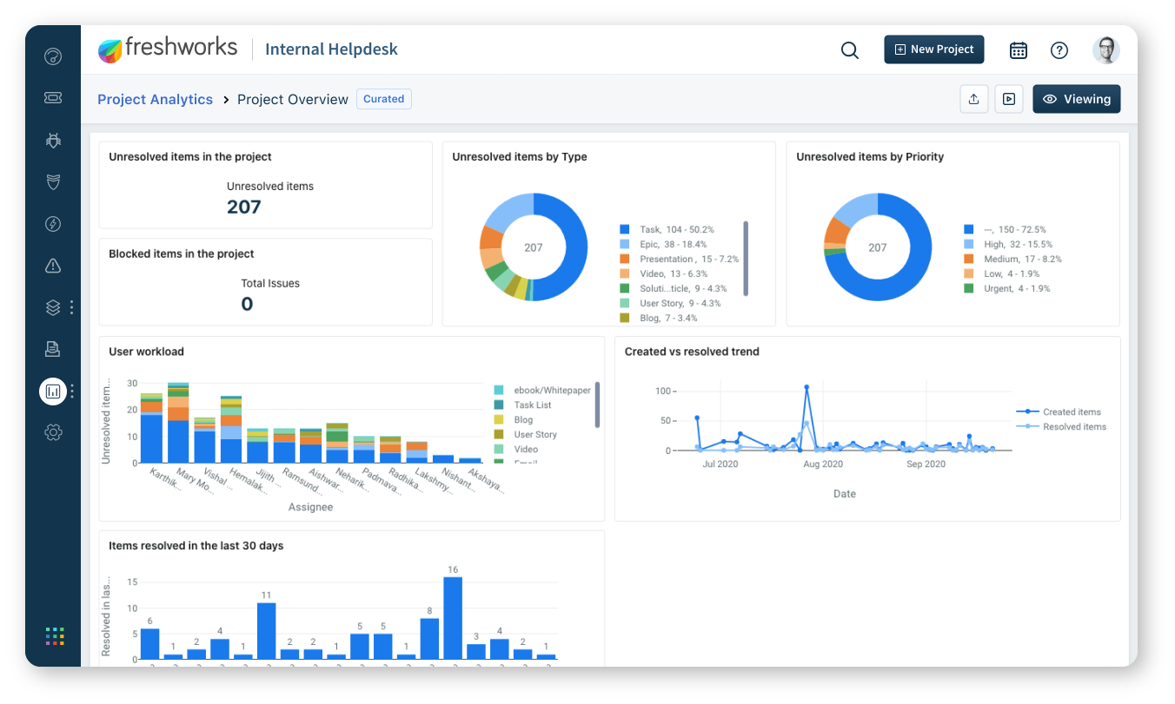Select the lightning bolt sidebar icon
This screenshot has height=704, width=1175.
click(52, 223)
